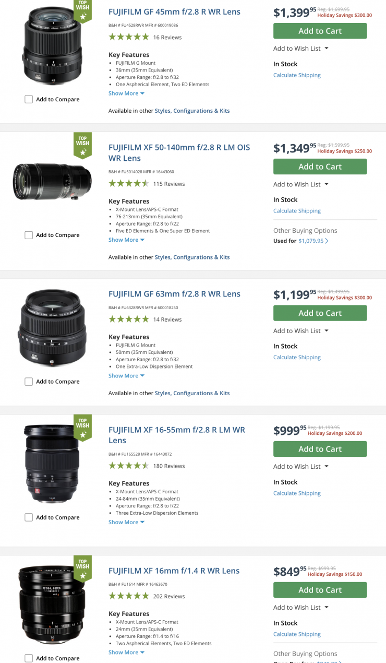Check Add to Compare for GF 63mm lens

point(29,382)
